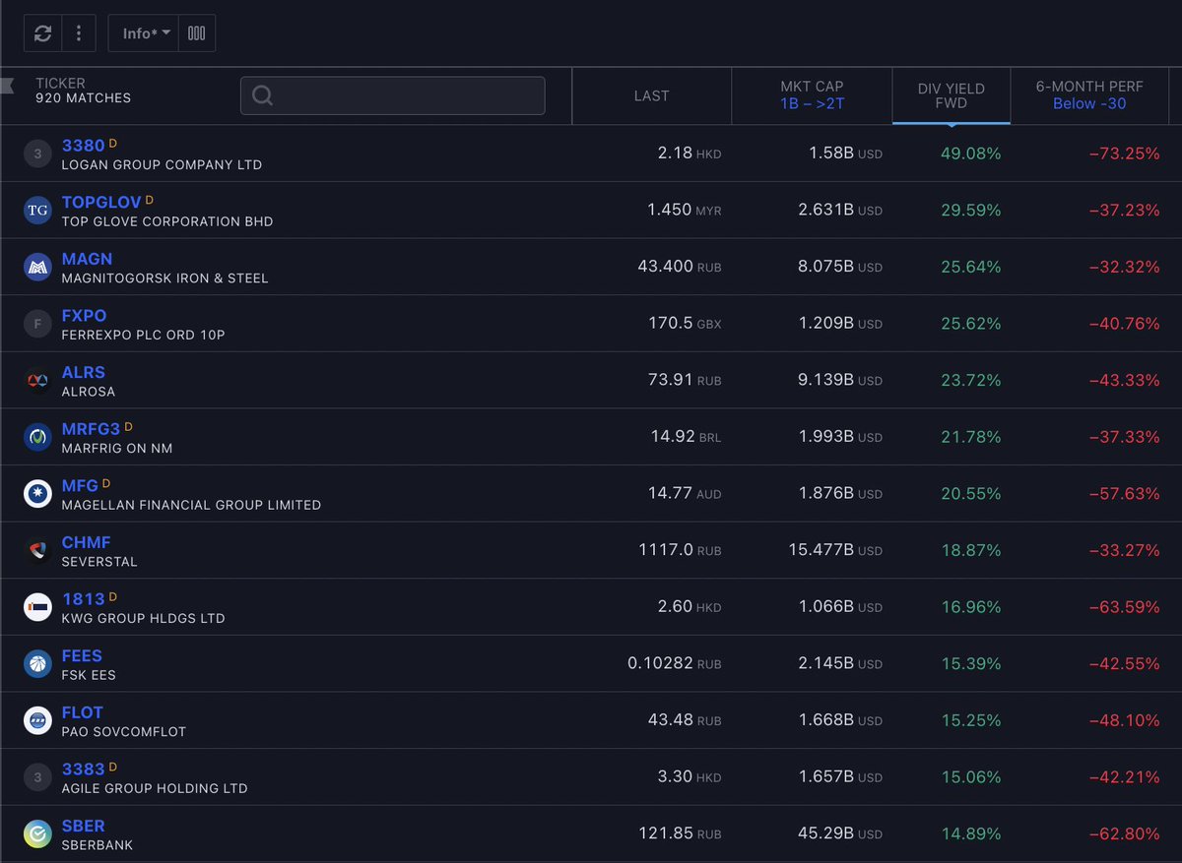Image resolution: width=1182 pixels, height=863 pixels.
Task: Click the 14.89% dividend yield cell
Action: 970,834
